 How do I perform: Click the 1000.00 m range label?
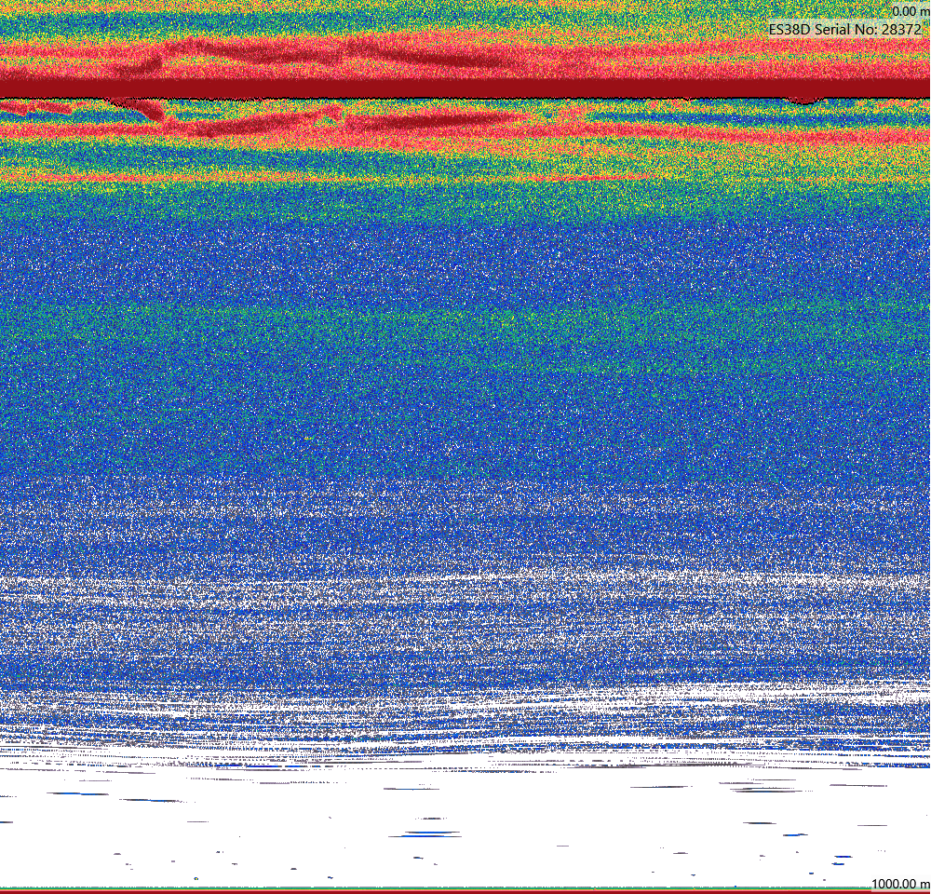coord(900,884)
